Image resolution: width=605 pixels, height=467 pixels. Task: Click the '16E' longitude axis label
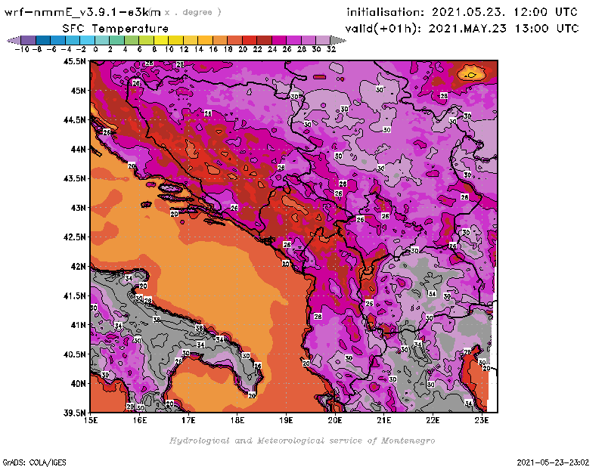click(x=140, y=420)
